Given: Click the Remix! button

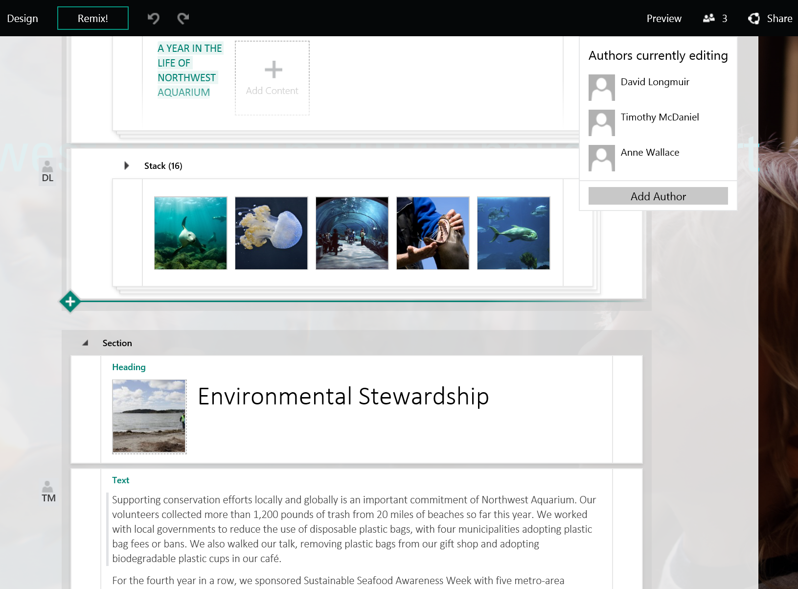Looking at the screenshot, I should coord(92,18).
